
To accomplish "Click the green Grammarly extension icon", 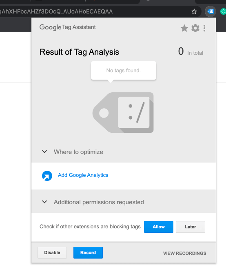I will point(223,11).
